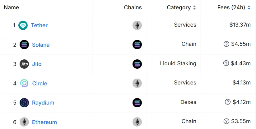Click the question mark beside Jito fees
The image size is (256, 129).
tap(226, 63)
